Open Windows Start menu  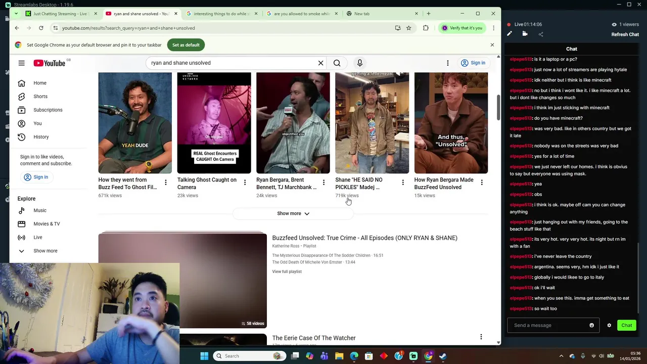pyautogui.click(x=204, y=356)
